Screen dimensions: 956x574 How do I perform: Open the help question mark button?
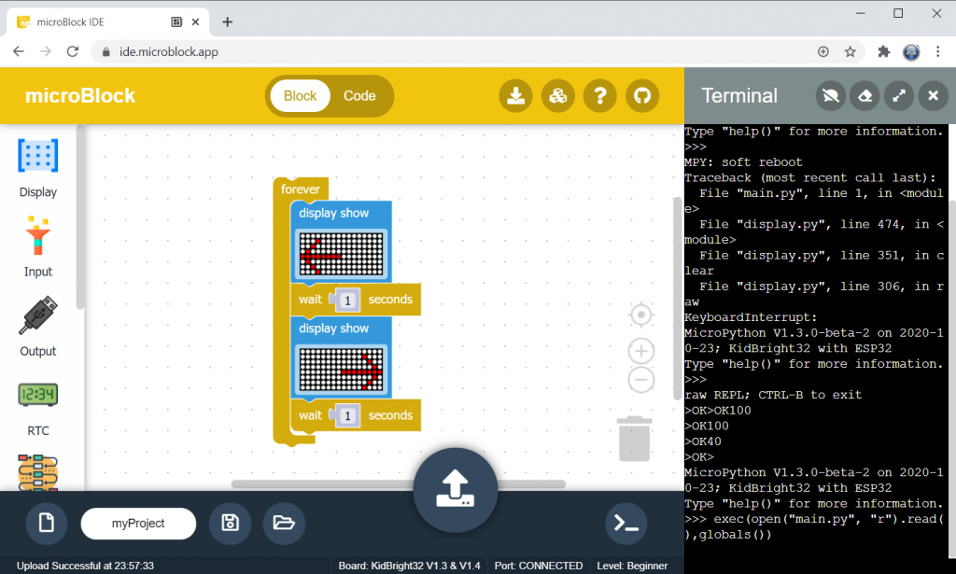coord(600,95)
